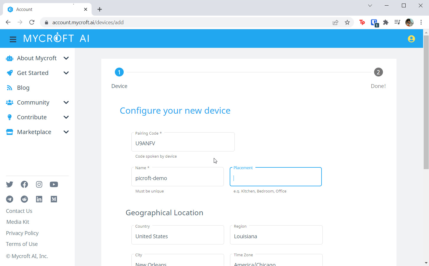Screen dimensions: 429x266
Task: Click the yellow user account icon
Action: coord(411,39)
